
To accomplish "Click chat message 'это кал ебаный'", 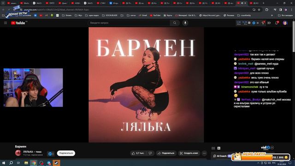I will pyautogui.click(x=259, y=82).
